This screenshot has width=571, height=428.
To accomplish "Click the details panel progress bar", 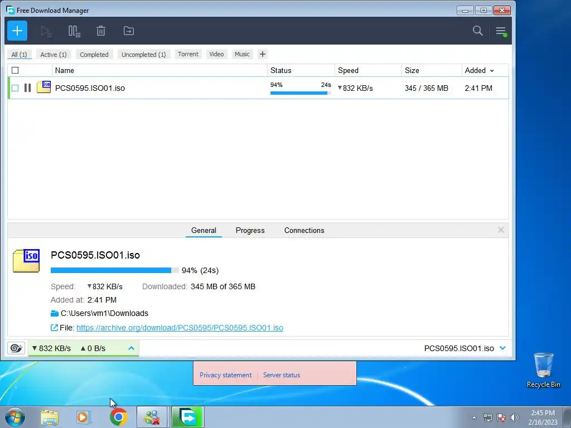I will 115,270.
